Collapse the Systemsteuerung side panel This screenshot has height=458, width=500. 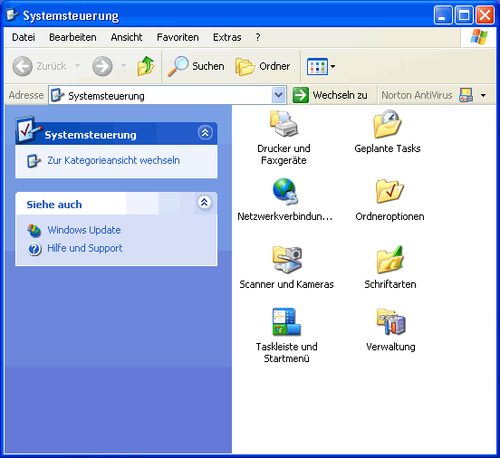[x=205, y=132]
